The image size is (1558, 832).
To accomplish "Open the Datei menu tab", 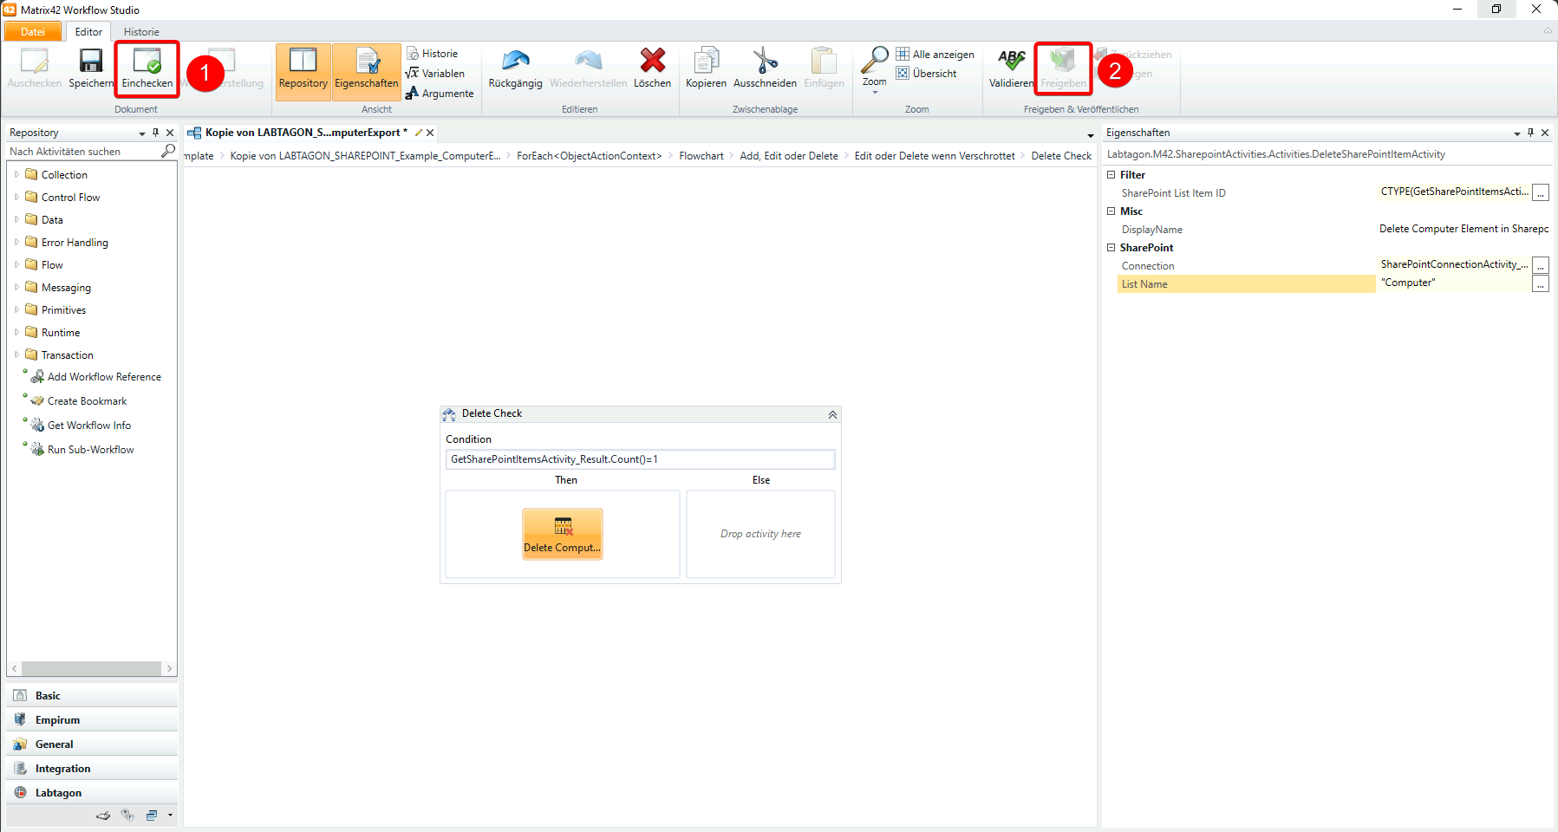I will (x=33, y=32).
